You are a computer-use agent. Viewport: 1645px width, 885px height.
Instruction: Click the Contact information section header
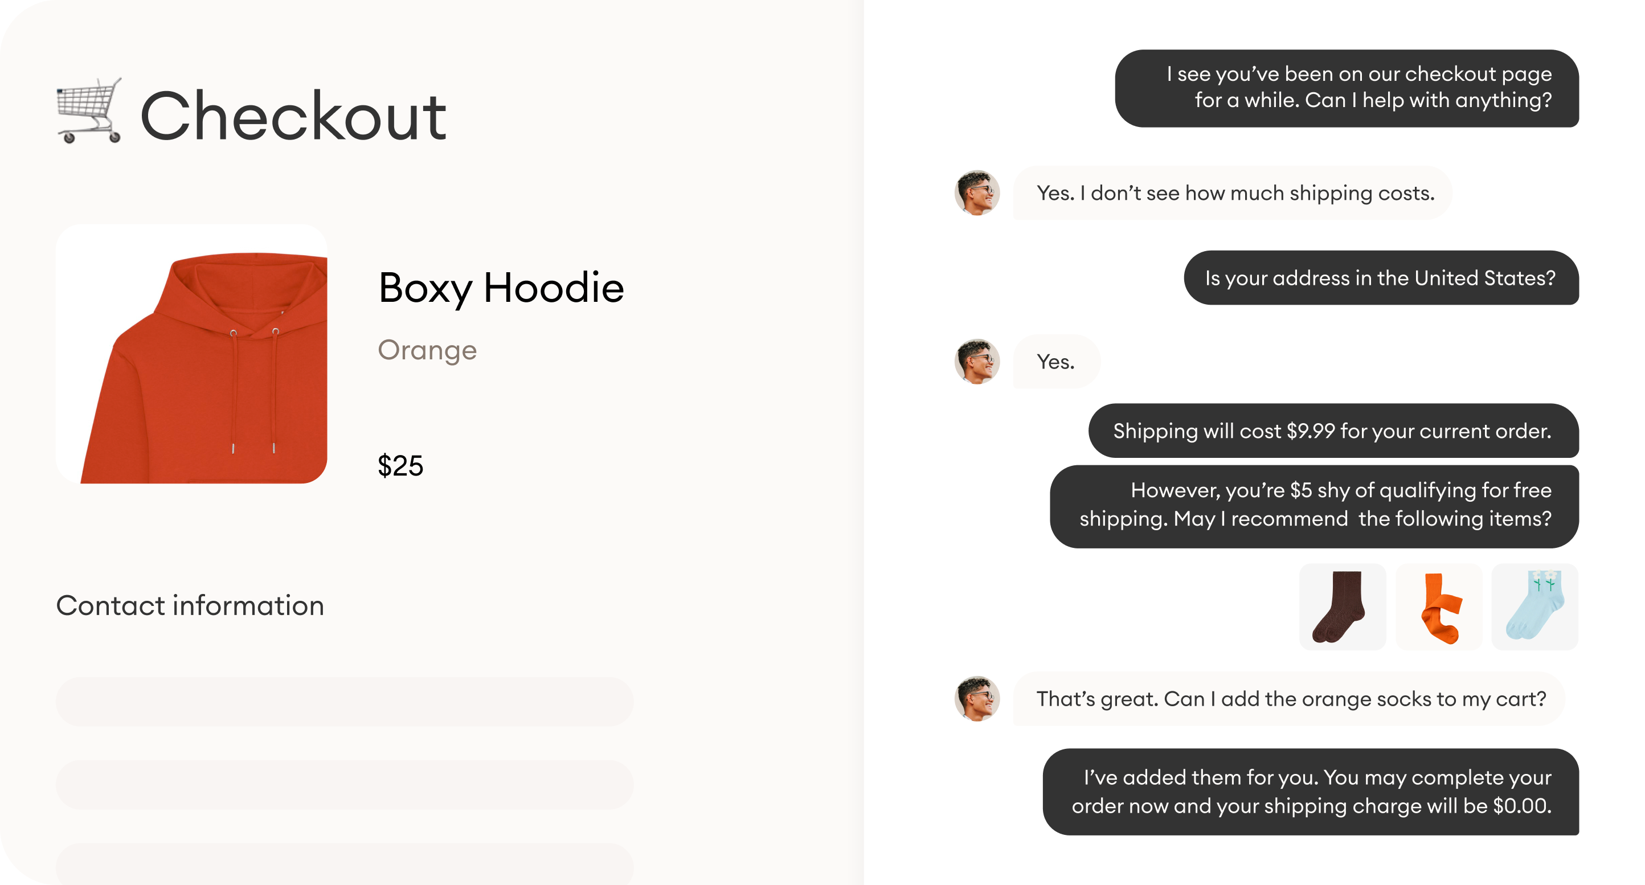point(190,606)
